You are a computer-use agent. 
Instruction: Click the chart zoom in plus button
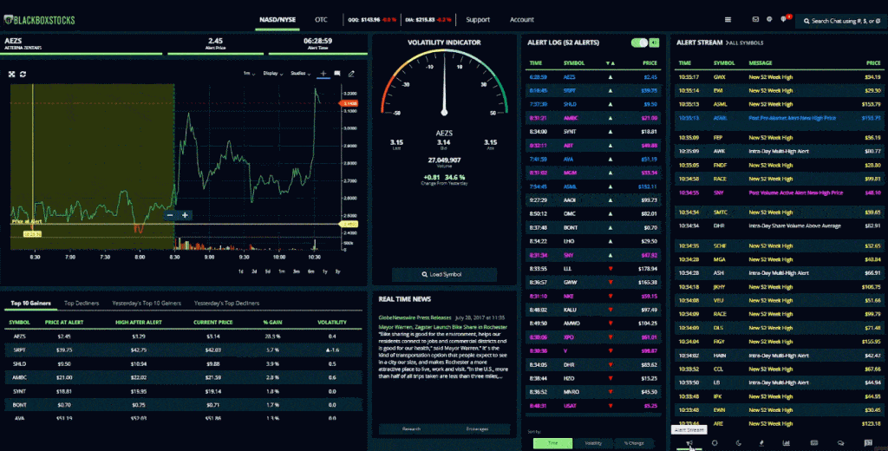[185, 215]
